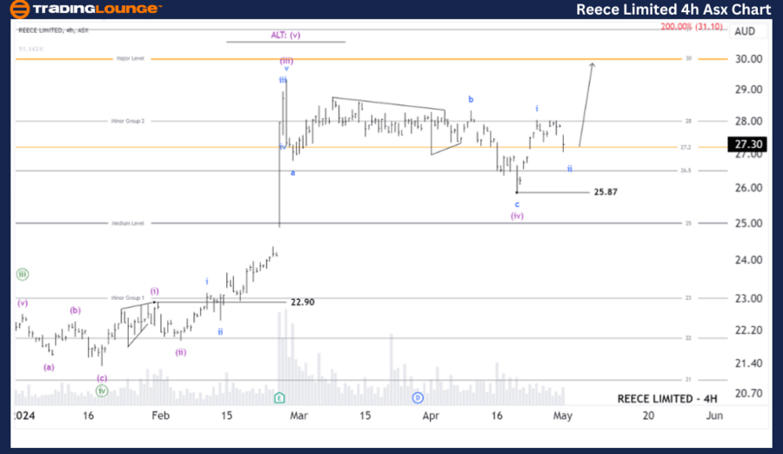Select the green circled iv wave marker

point(102,391)
